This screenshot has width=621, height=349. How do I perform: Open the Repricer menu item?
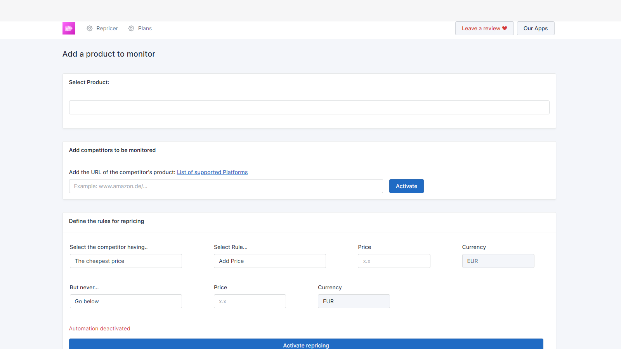pyautogui.click(x=107, y=28)
